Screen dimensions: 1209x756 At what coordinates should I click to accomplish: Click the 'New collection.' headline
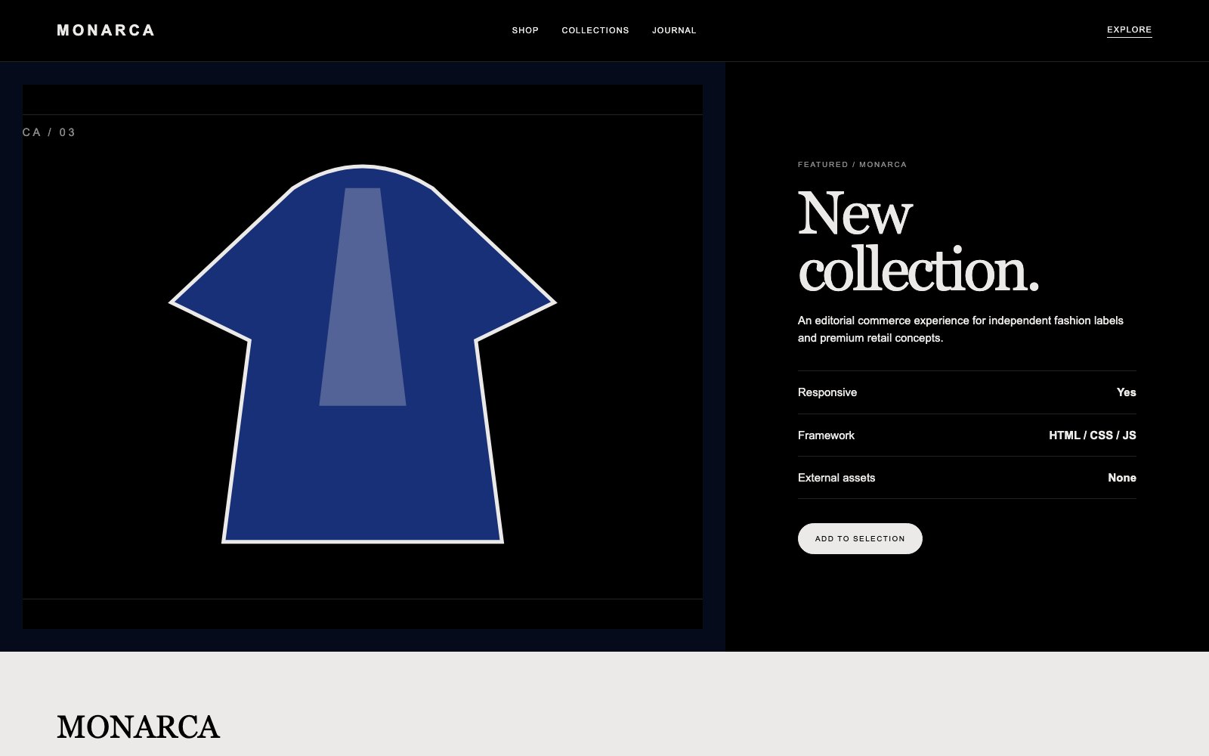(x=918, y=240)
